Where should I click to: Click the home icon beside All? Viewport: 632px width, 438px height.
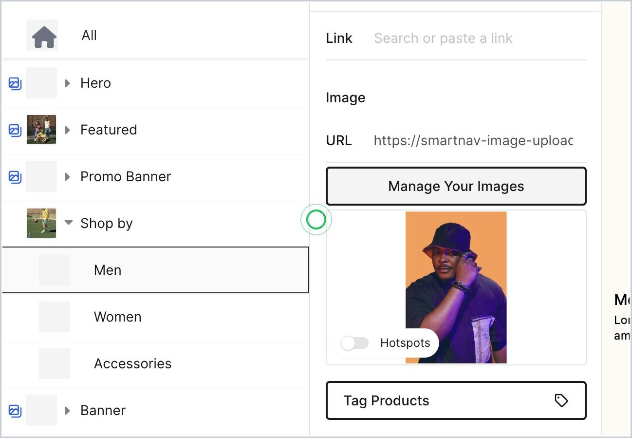point(44,37)
